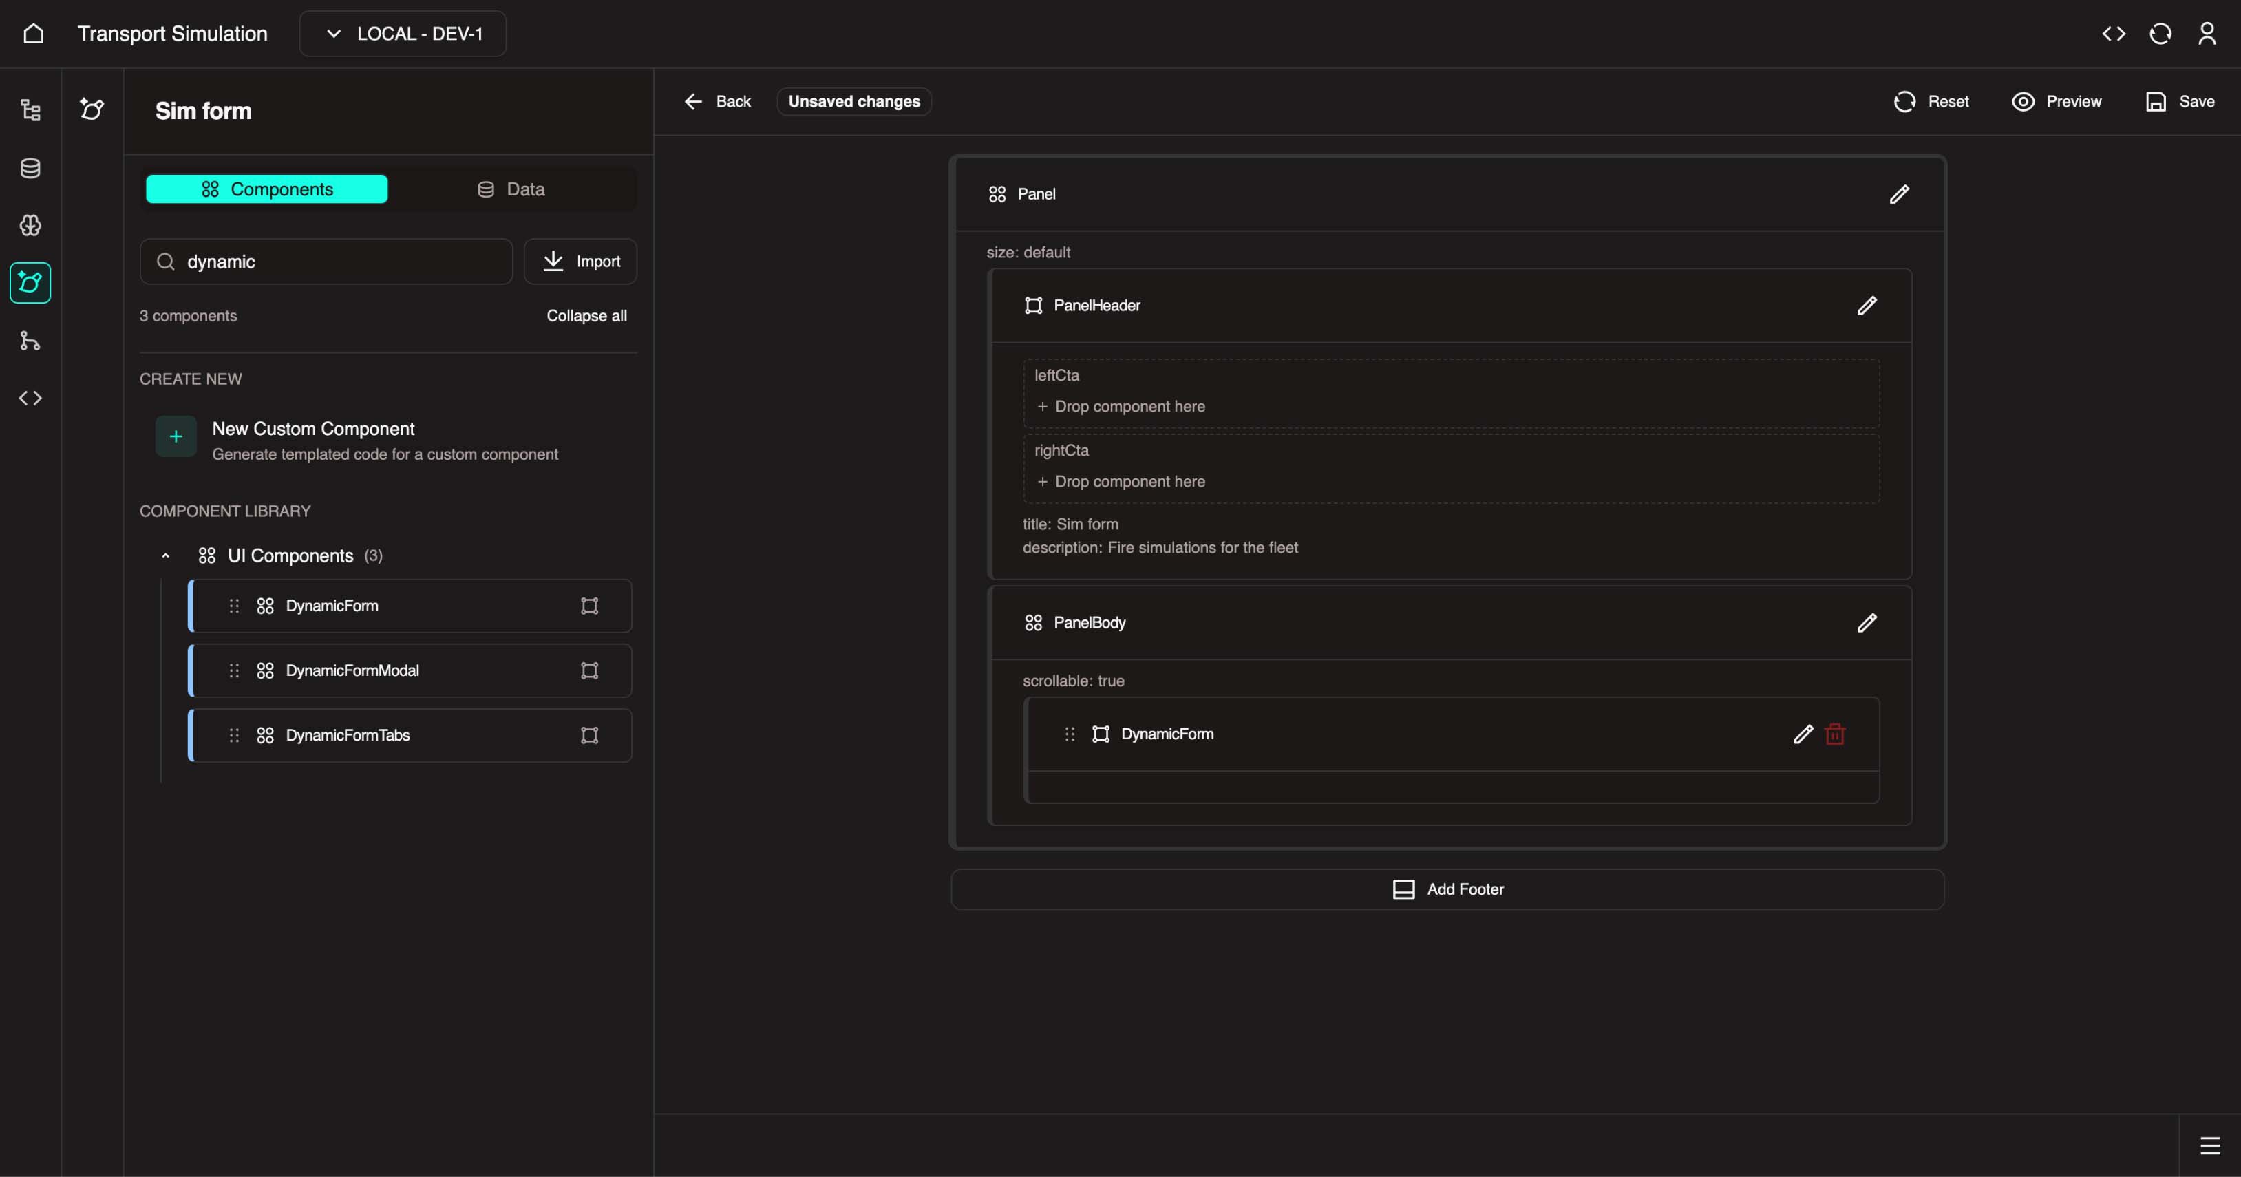Click the Panel header label

1036,194
